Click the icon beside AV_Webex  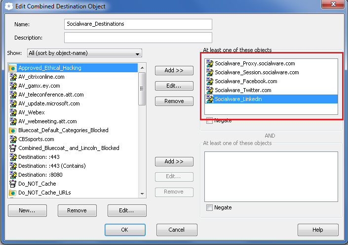pyautogui.click(x=13, y=112)
